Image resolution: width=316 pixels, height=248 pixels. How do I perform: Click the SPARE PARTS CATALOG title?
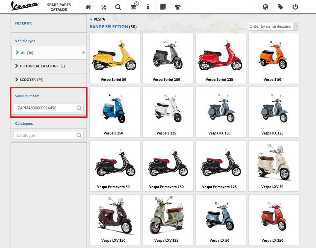[59, 7]
